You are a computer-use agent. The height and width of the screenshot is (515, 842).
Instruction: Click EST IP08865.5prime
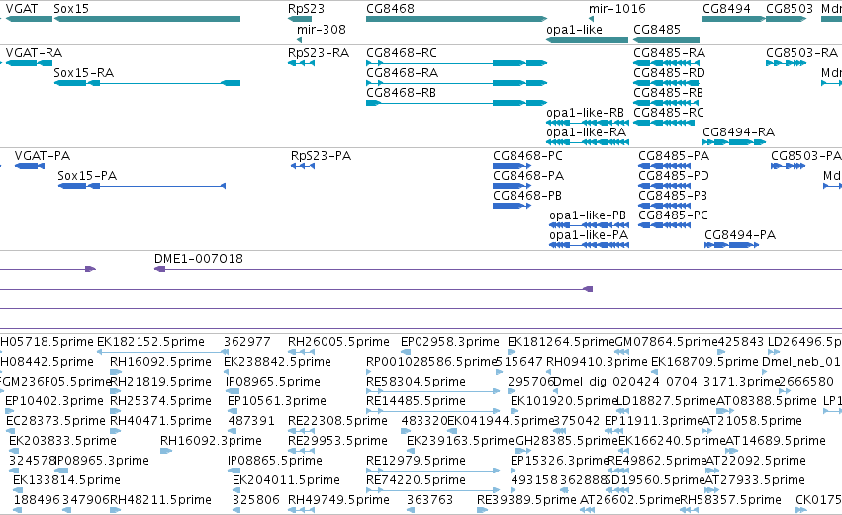[x=275, y=462]
